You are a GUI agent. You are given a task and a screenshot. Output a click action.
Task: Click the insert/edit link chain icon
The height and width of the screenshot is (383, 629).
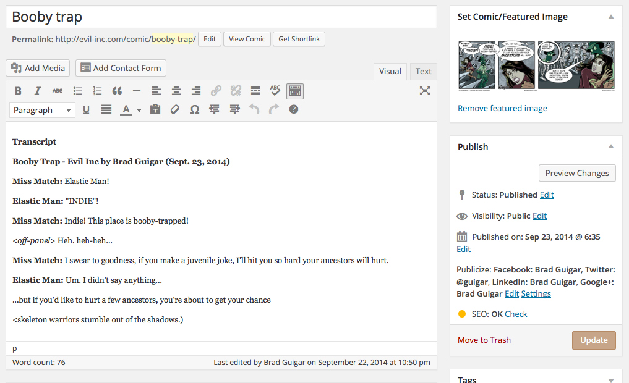(x=216, y=91)
